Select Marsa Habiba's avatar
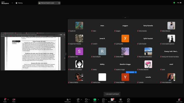Viewport: 184px width, 103px height. (79, 77)
